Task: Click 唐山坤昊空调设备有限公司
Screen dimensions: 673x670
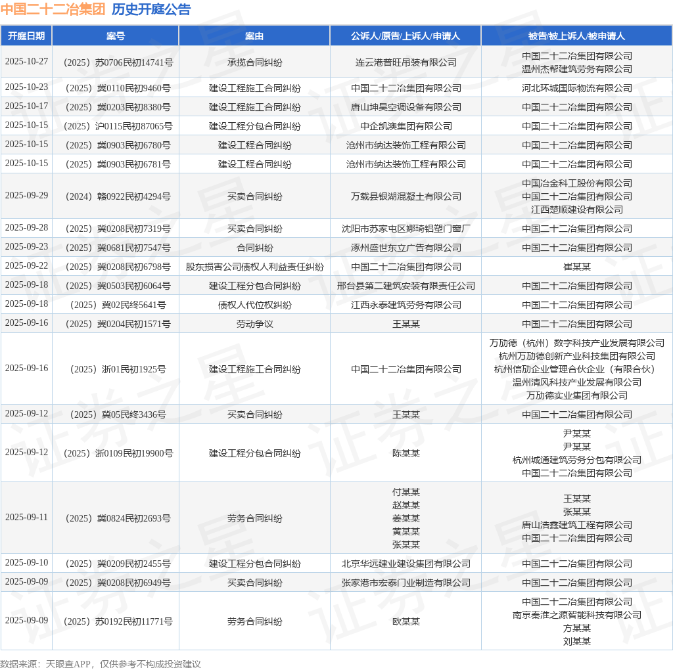Action: pyautogui.click(x=406, y=107)
